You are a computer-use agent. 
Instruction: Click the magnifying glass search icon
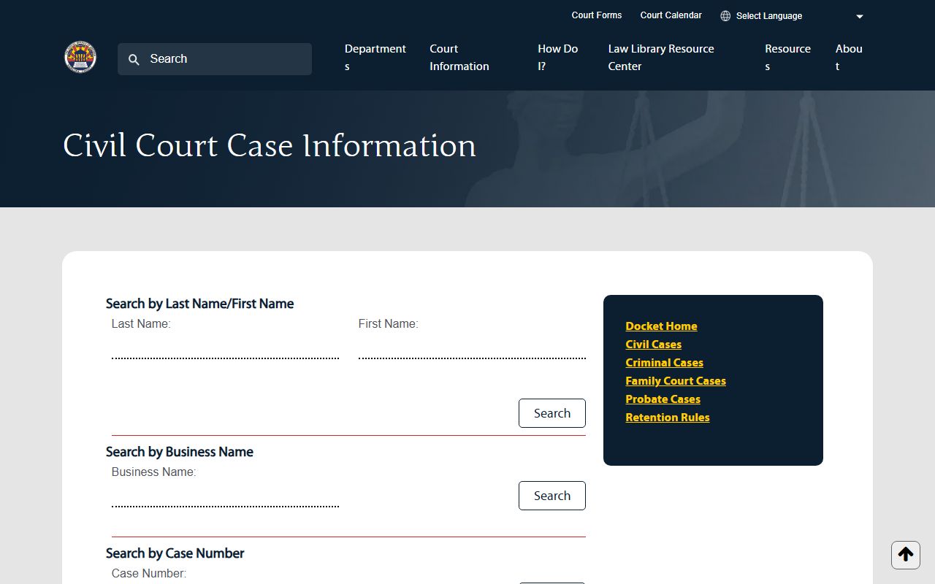(x=134, y=60)
